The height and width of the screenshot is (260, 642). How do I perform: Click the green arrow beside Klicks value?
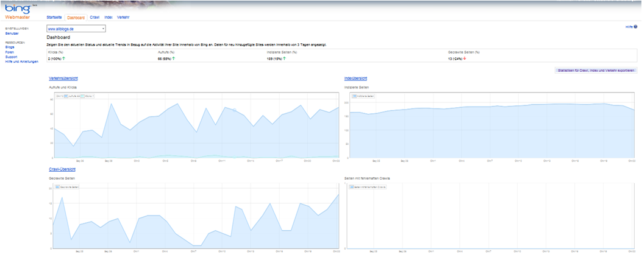[x=64, y=58]
